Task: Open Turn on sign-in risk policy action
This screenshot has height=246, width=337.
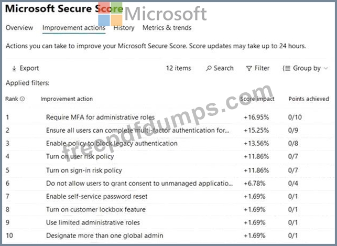Action: [x=84, y=170]
